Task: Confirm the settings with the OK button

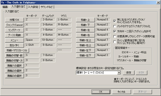Action: pos(101,92)
